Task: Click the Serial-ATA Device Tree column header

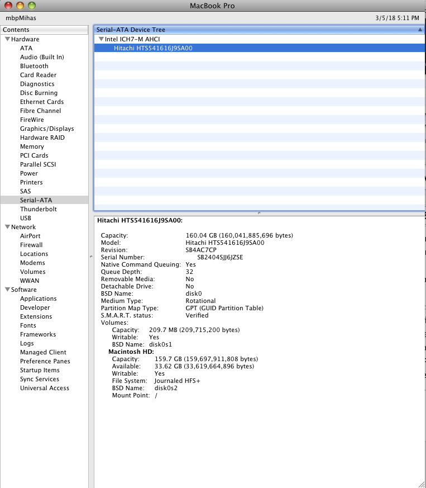Action: point(259,30)
